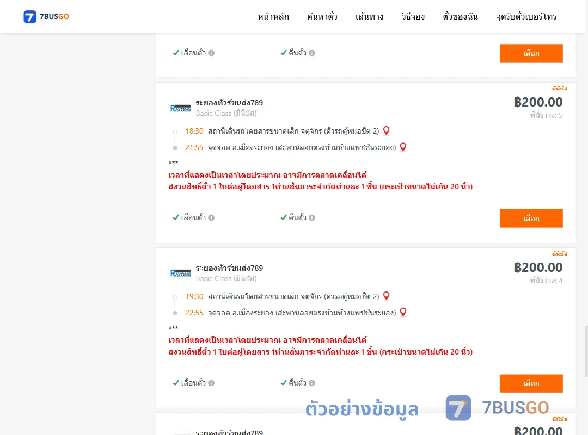This screenshot has height=435, width=588.
Task: View ตั๋วของฉัน page
Action: [460, 16]
